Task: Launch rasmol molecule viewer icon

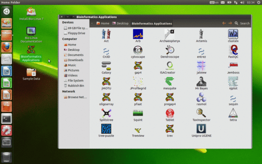Action: (201, 97)
